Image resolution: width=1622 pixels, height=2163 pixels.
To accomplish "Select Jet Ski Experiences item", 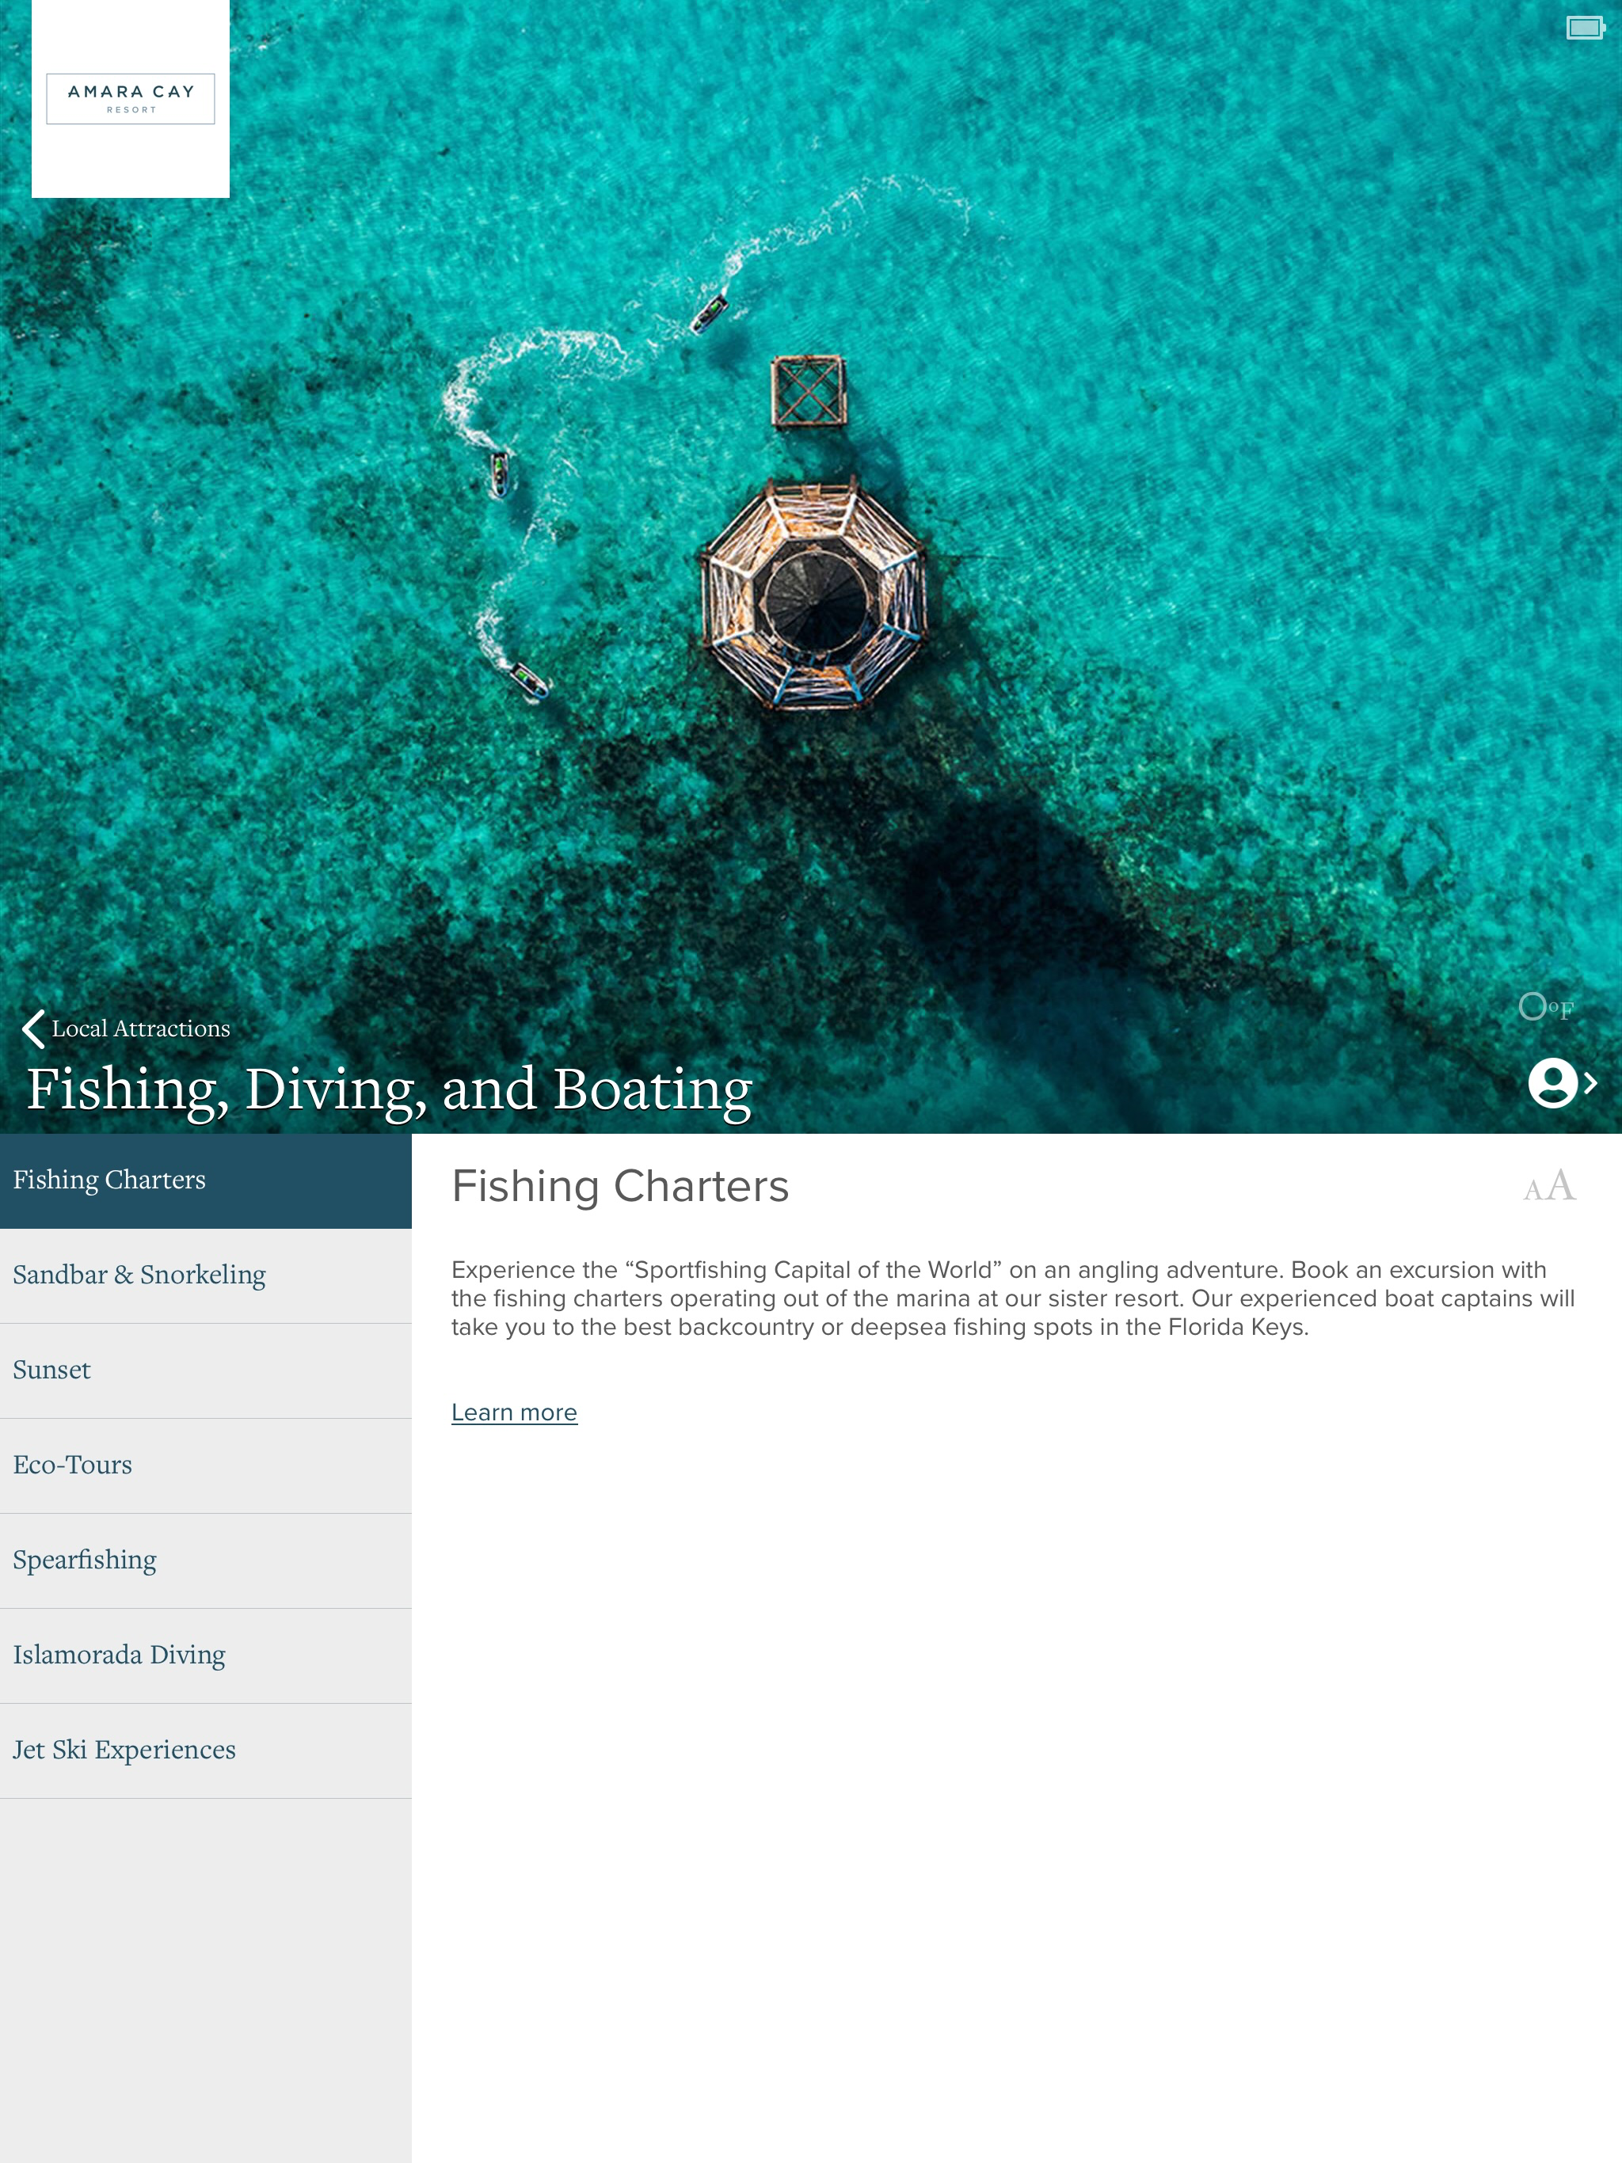I will [205, 1750].
